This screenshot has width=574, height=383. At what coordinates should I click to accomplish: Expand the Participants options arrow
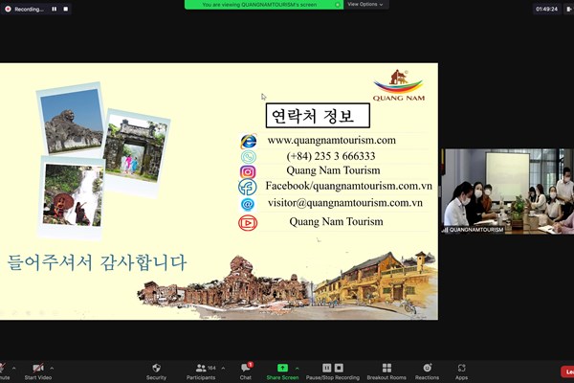pyautogui.click(x=223, y=368)
